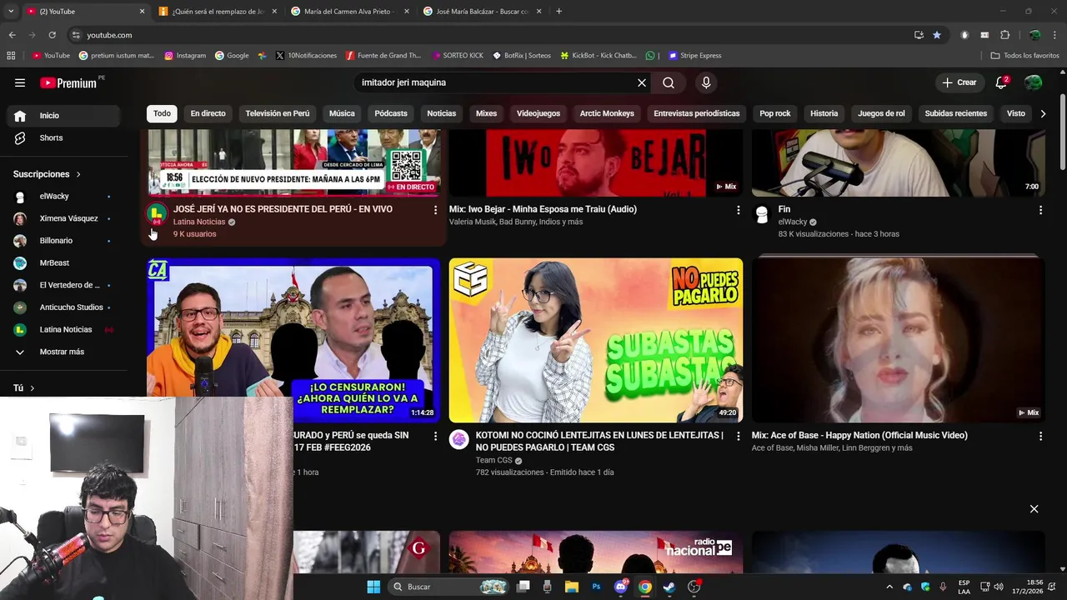
Task: Select the Videojuegos filter chip
Action: click(x=539, y=113)
